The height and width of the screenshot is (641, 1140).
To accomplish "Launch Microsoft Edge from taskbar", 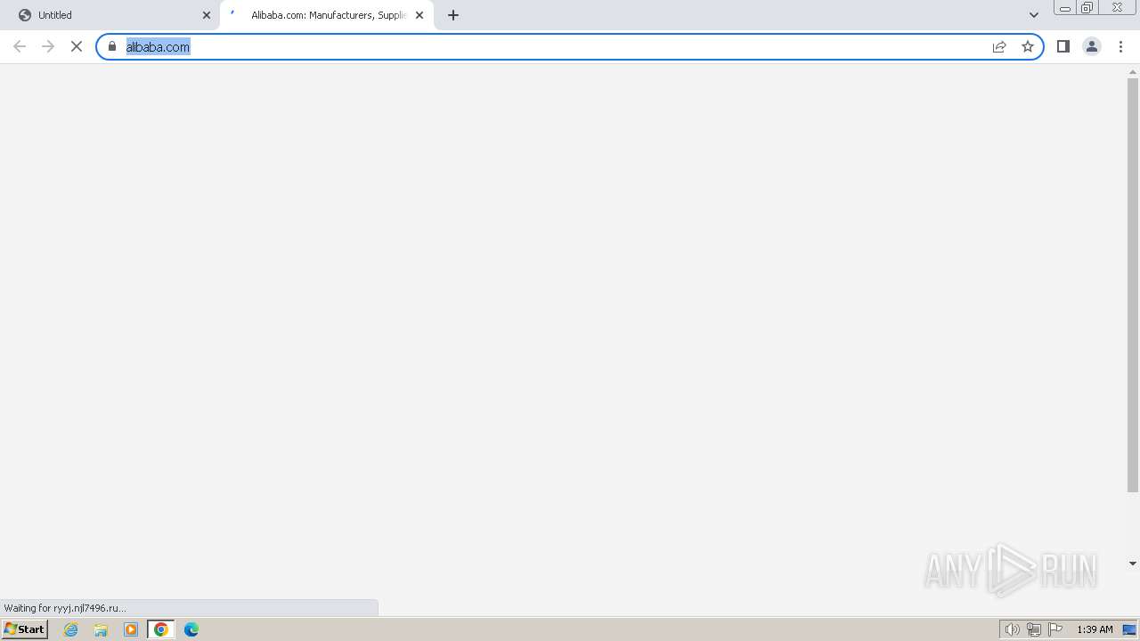I will pyautogui.click(x=191, y=629).
